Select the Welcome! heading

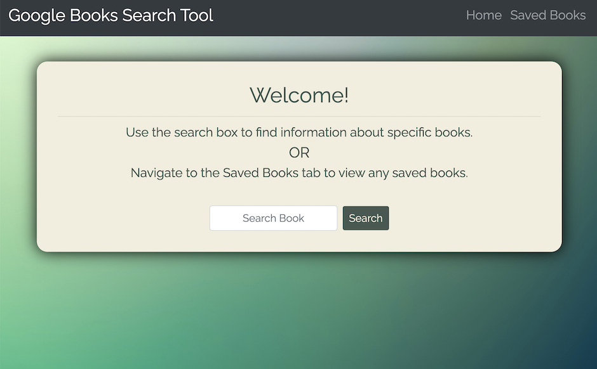tap(299, 95)
